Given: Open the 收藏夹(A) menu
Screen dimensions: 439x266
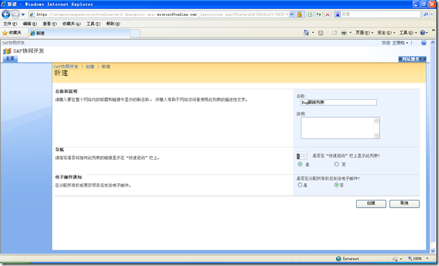Looking at the screenshot, I should pos(71,24).
